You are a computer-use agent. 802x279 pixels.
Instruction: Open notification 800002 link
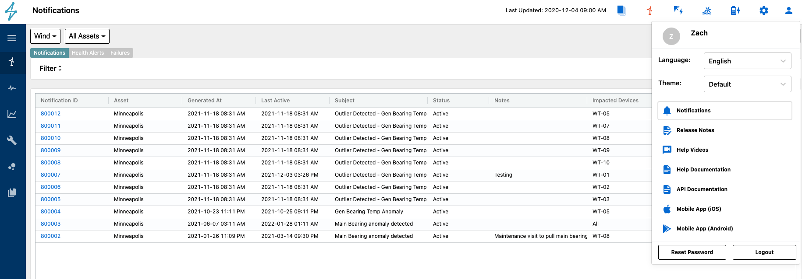pyautogui.click(x=51, y=236)
